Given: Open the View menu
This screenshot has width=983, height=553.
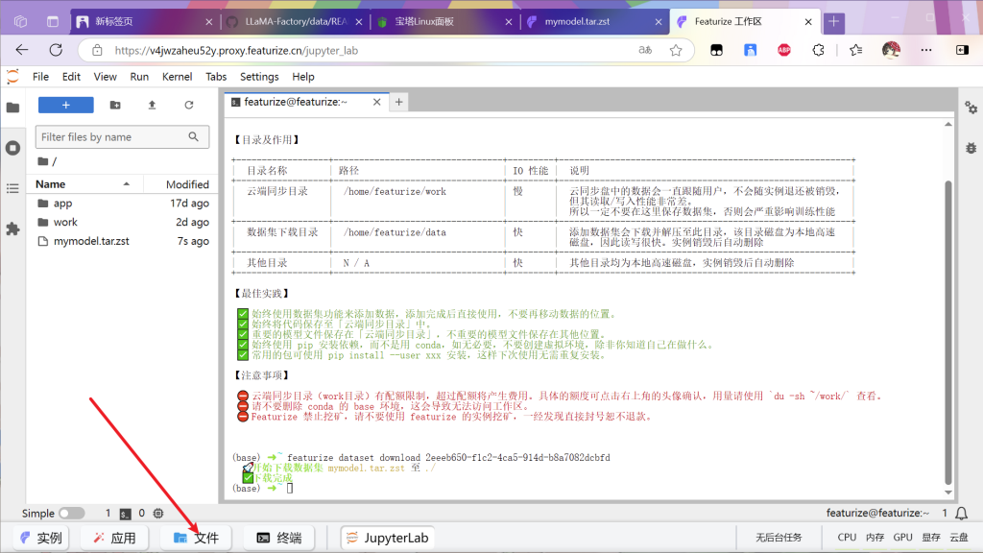Looking at the screenshot, I should click(x=105, y=77).
